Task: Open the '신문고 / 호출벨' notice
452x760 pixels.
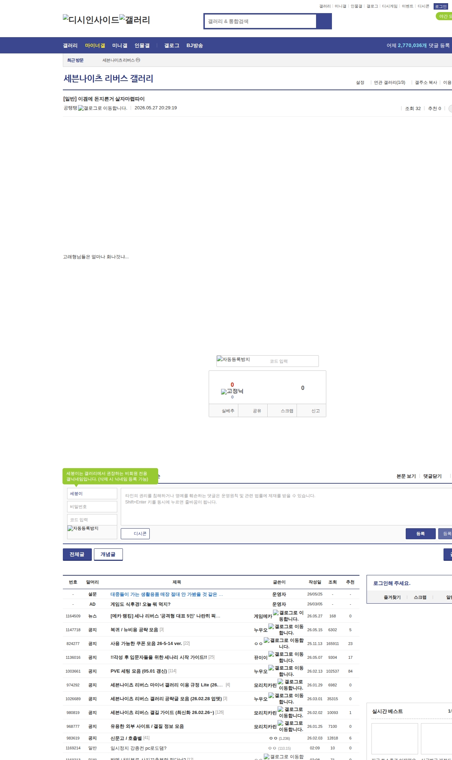Action: point(126,738)
